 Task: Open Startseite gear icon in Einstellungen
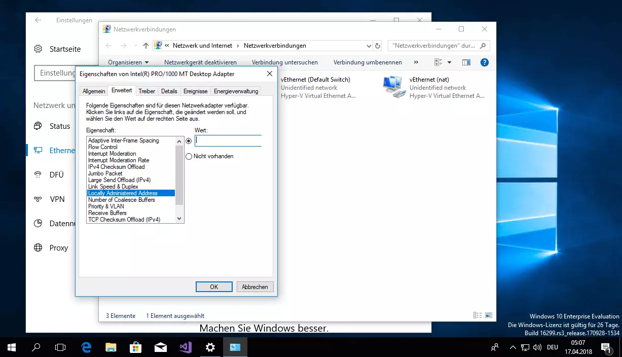(x=38, y=49)
